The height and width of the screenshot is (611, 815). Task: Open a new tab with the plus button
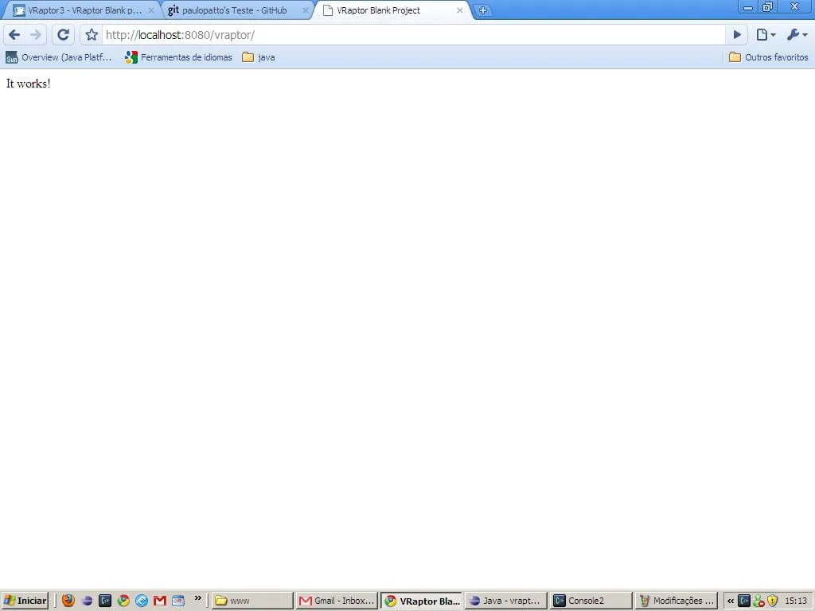pos(483,10)
